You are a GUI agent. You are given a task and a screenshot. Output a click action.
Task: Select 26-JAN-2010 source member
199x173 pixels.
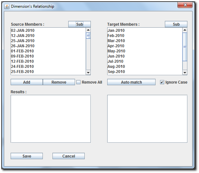click(23, 46)
